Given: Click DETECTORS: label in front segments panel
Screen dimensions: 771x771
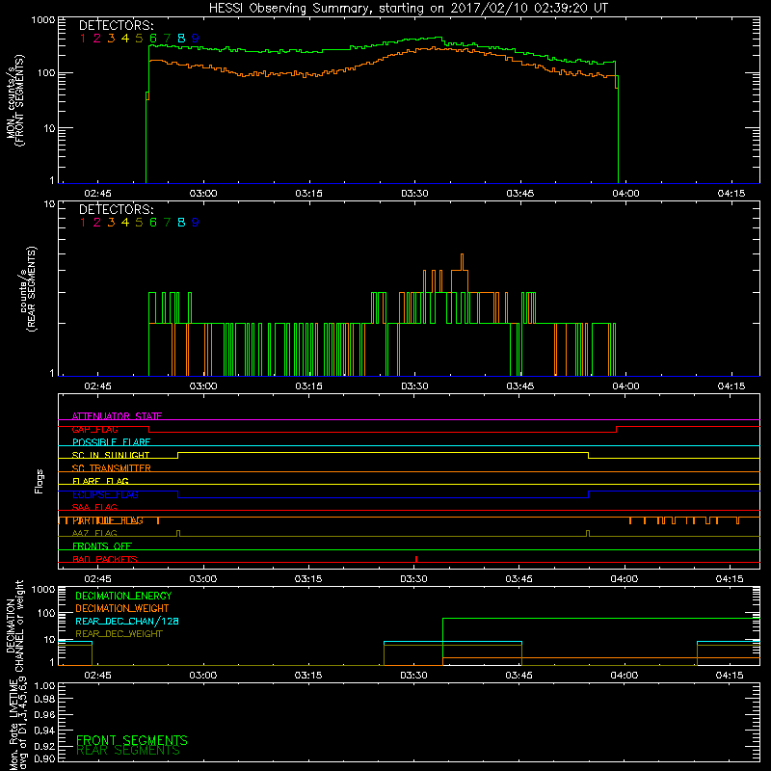Looking at the screenshot, I should coord(117,26).
